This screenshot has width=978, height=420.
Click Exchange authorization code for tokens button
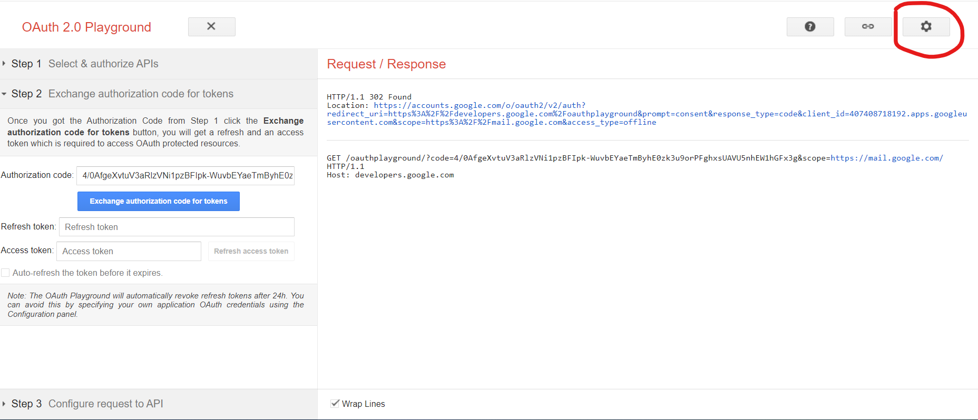(159, 201)
